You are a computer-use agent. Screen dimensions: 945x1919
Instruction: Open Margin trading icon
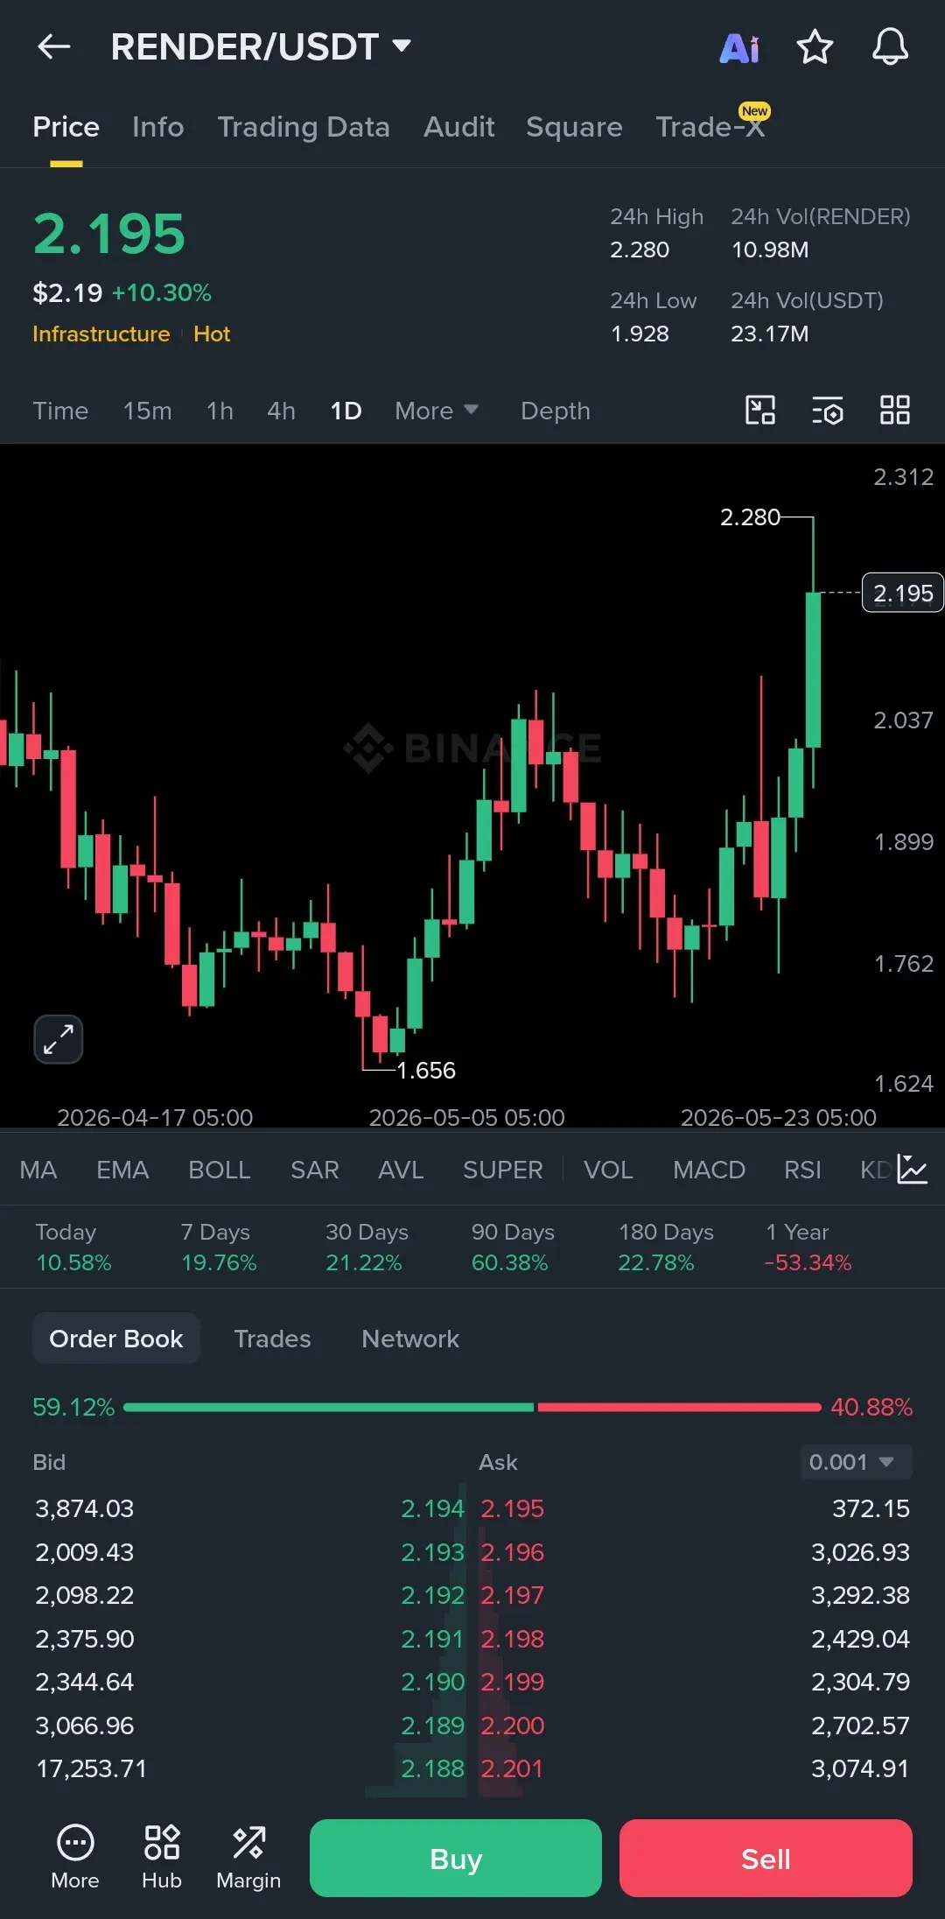click(248, 1858)
